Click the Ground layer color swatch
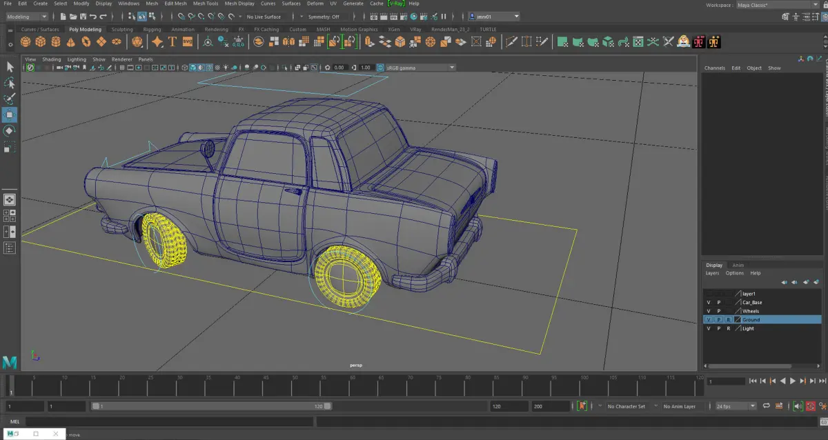The height and width of the screenshot is (440, 828). pos(737,320)
